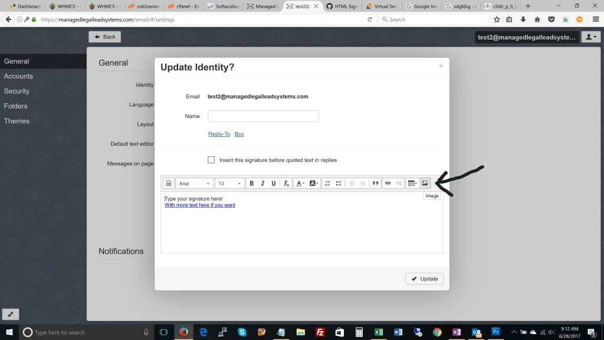
Task: Open the font size 13 dropdown
Action: coord(229,184)
